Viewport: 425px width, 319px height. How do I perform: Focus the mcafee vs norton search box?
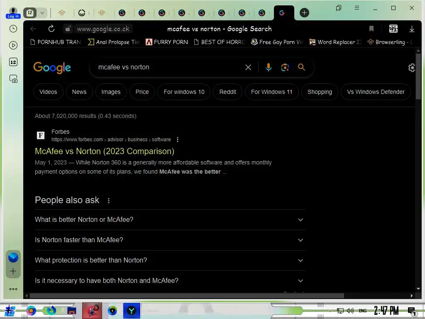[x=168, y=67]
